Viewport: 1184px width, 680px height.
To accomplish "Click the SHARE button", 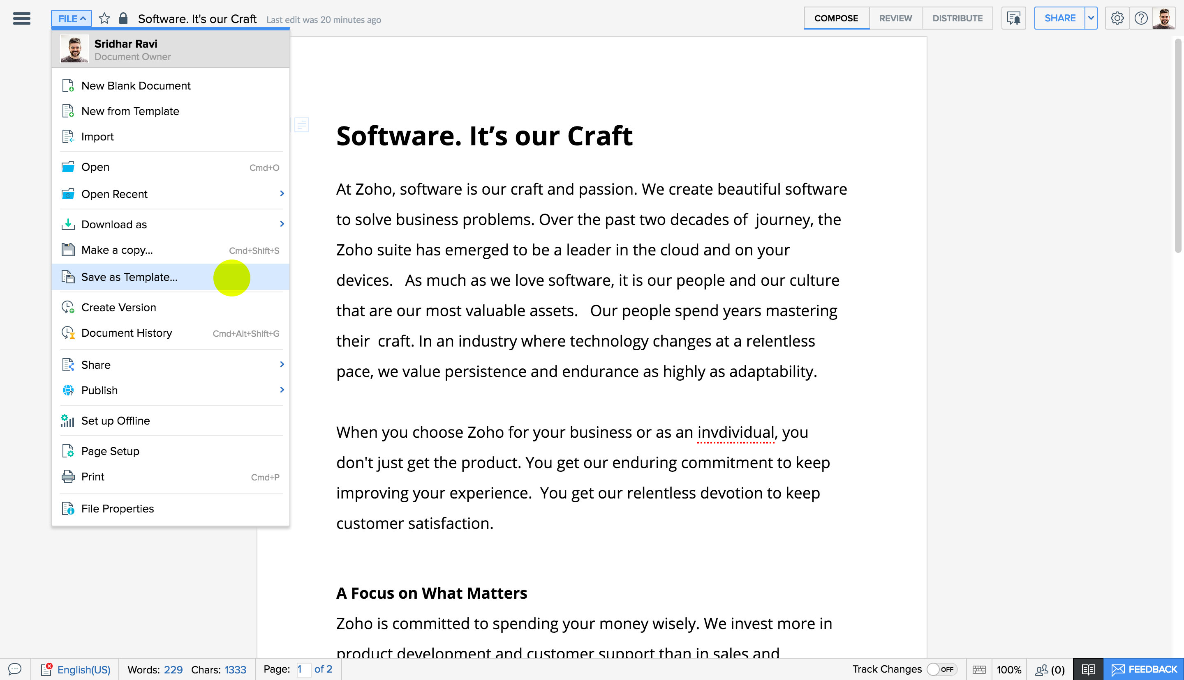I will pos(1060,18).
